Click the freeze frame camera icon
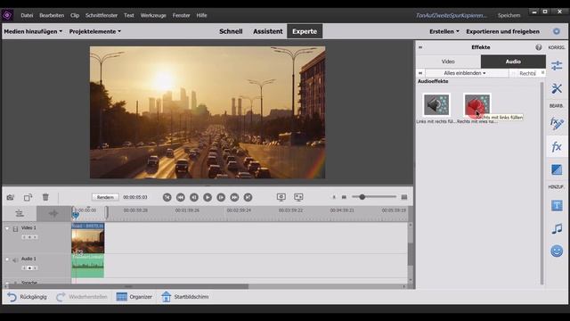The height and width of the screenshot is (321, 570). point(10,197)
